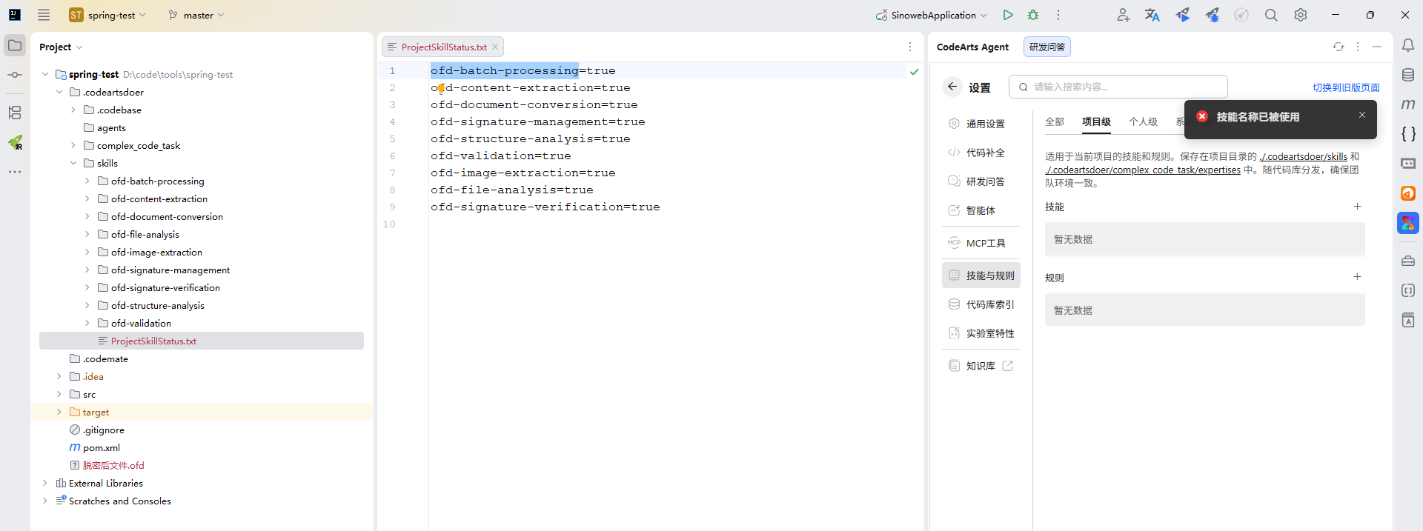Expand the src folder
Image resolution: width=1423 pixels, height=531 pixels.
tap(59, 394)
